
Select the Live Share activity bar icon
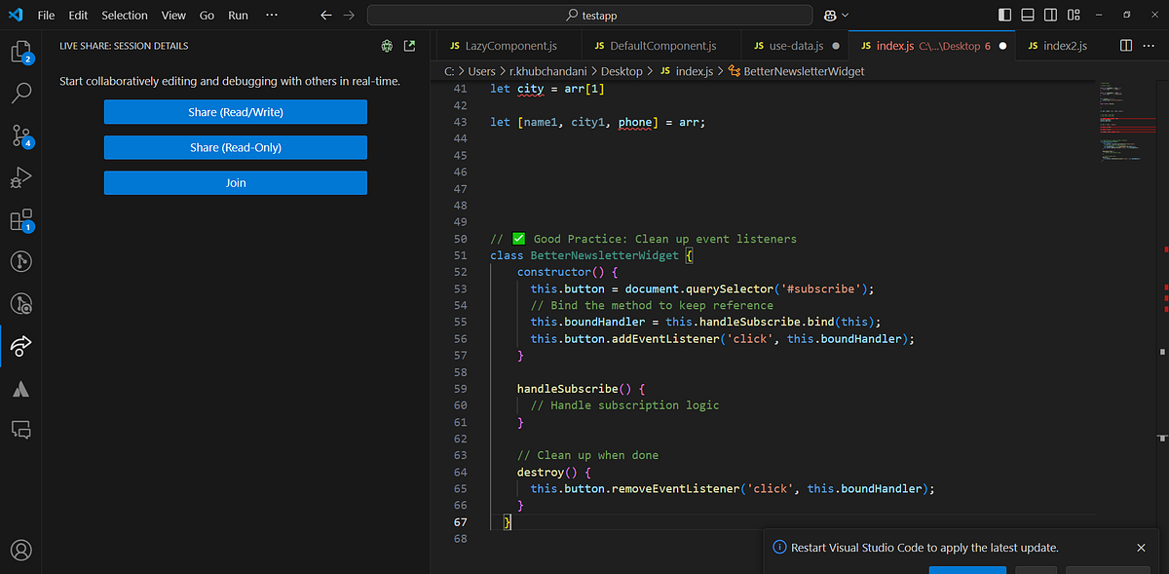21,345
